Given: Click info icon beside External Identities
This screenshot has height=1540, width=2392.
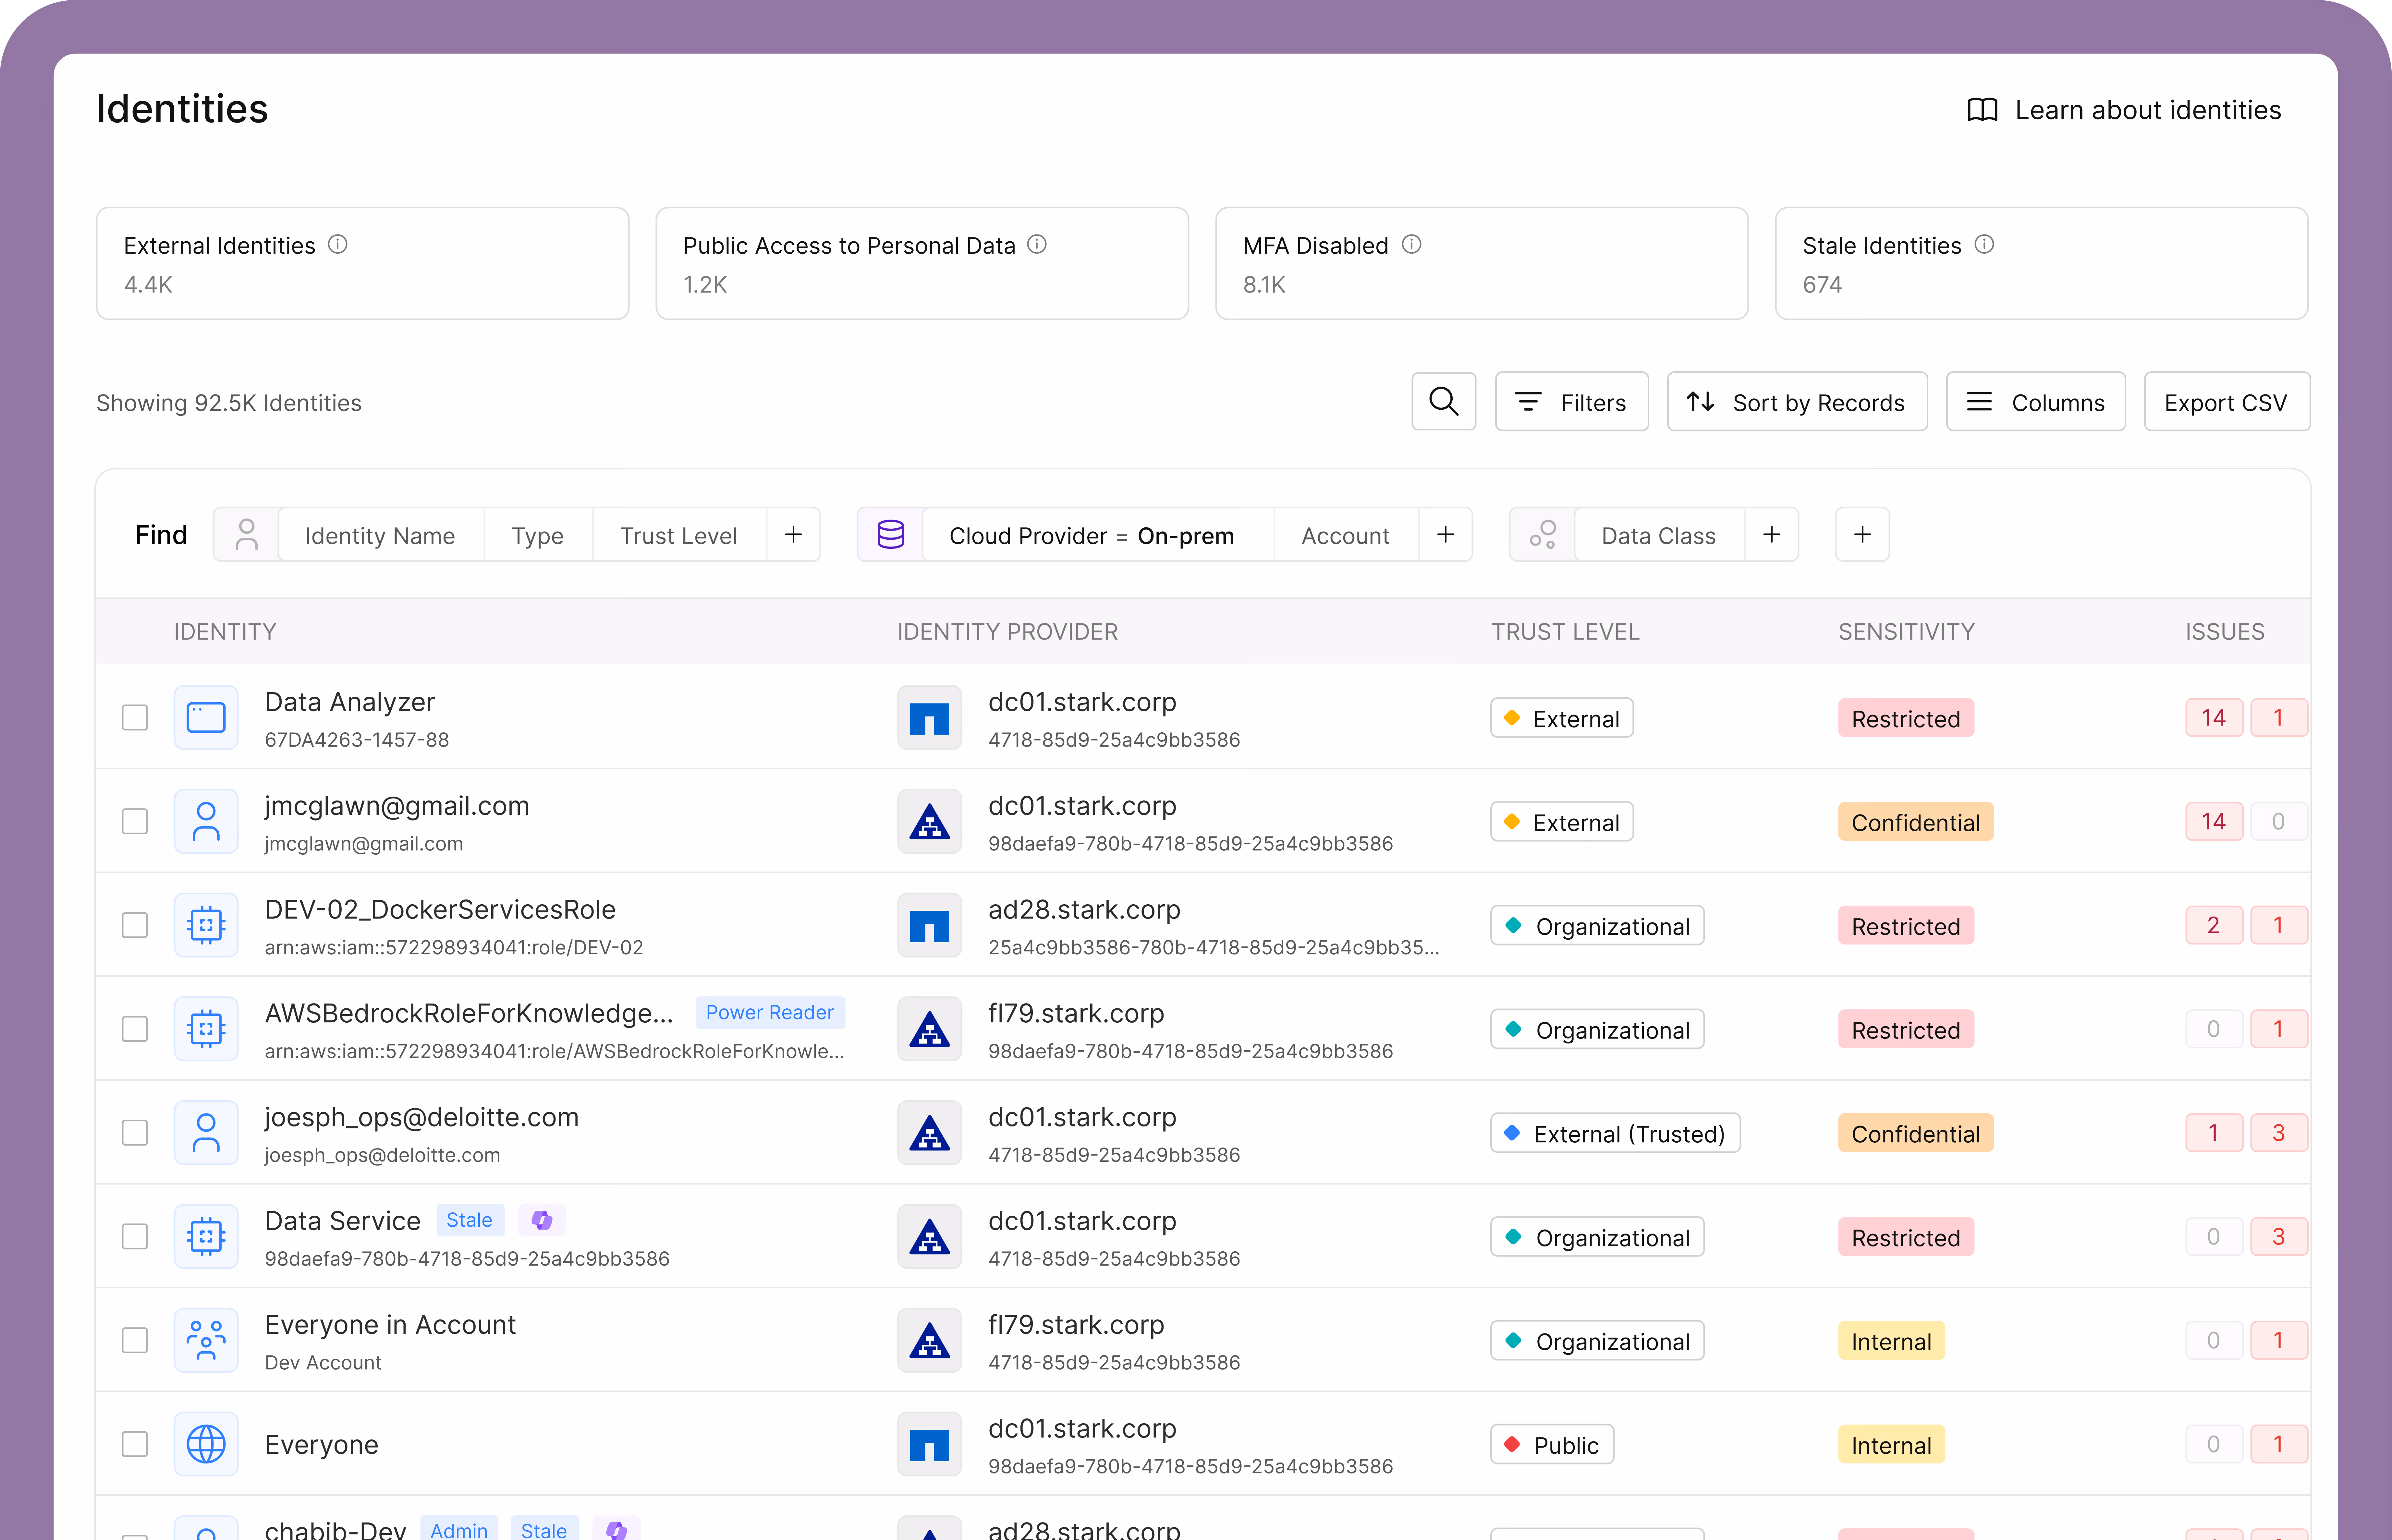Looking at the screenshot, I should tap(338, 245).
